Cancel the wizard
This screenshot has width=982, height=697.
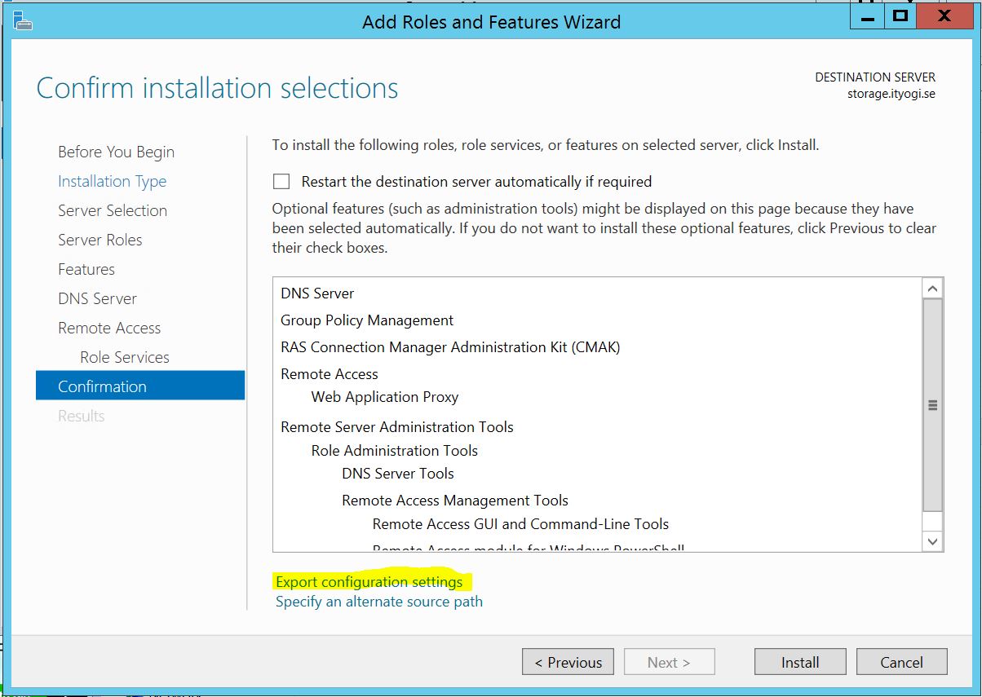point(901,662)
